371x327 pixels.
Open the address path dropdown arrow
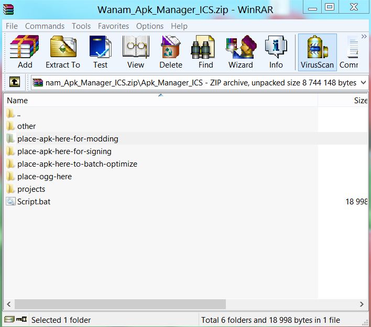point(364,83)
